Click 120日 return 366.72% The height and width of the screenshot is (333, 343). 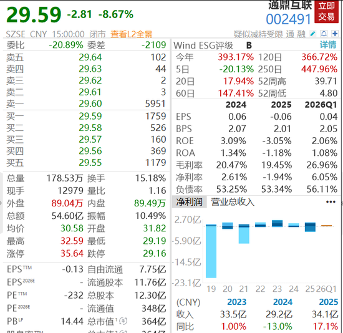point(319,57)
